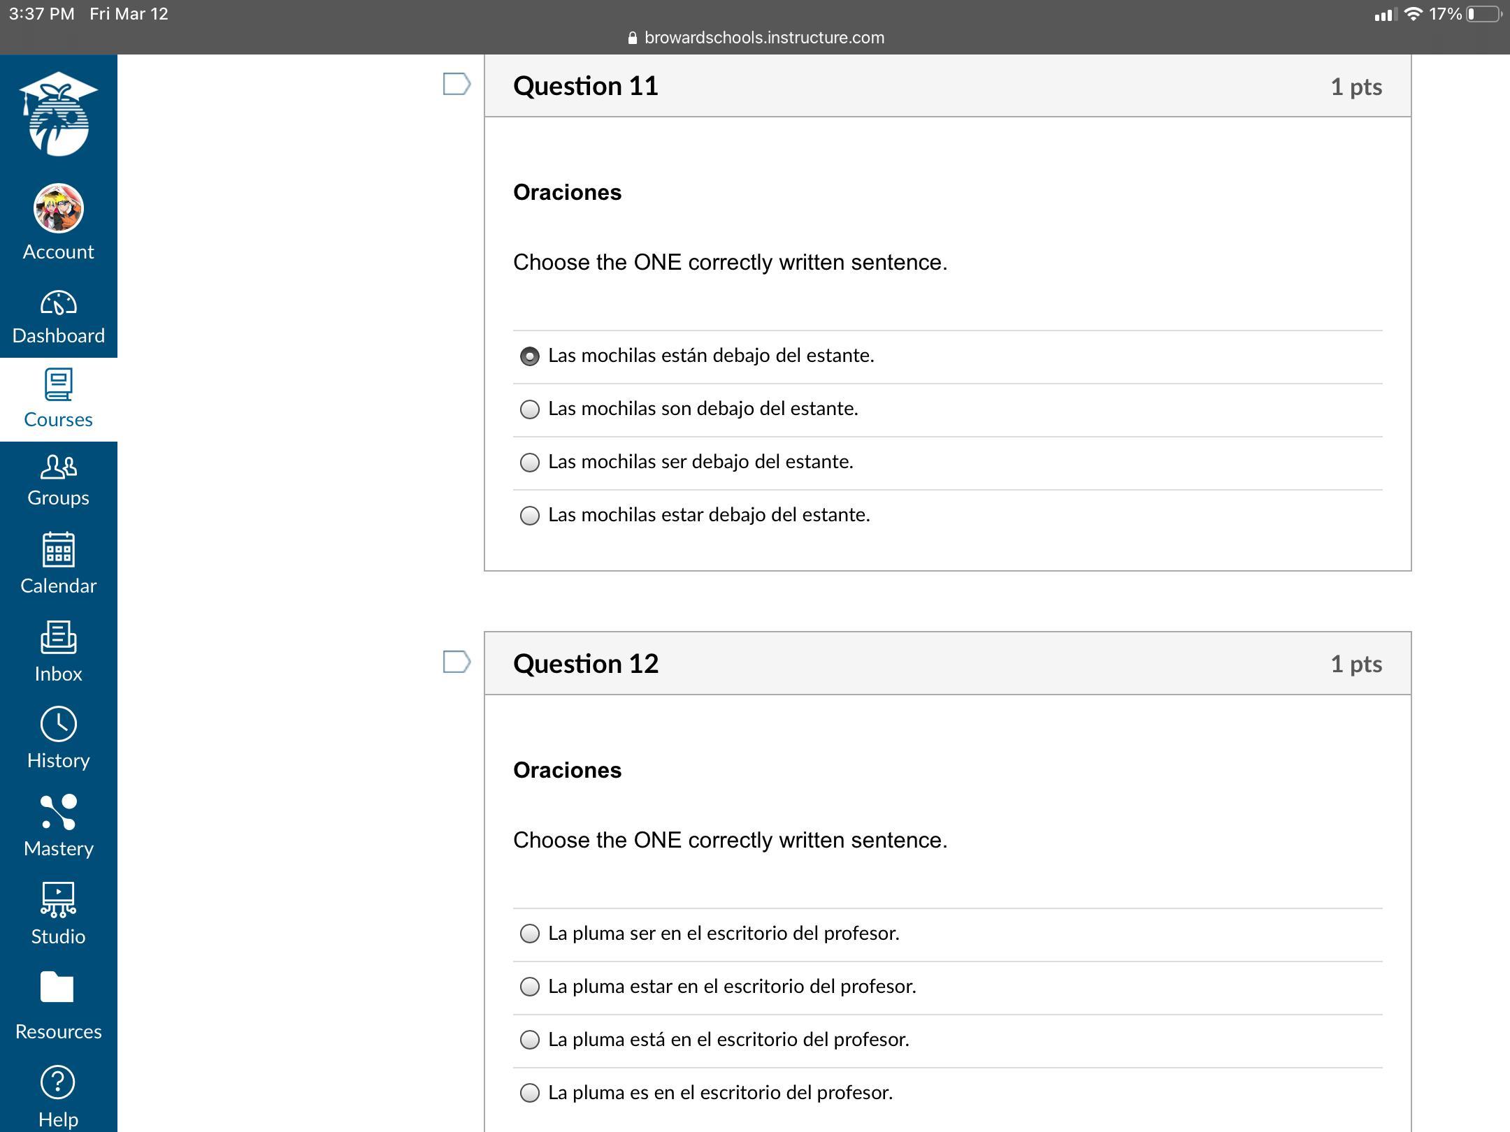Open Account profile avatar
The height and width of the screenshot is (1132, 1510).
click(x=58, y=208)
